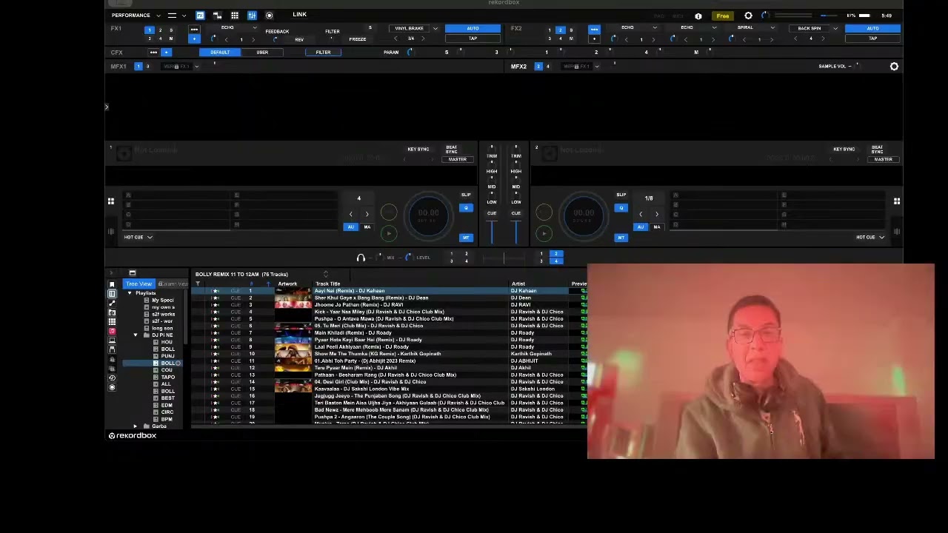The height and width of the screenshot is (533, 948).
Task: Click the CFX FILTER button
Action: point(324,53)
